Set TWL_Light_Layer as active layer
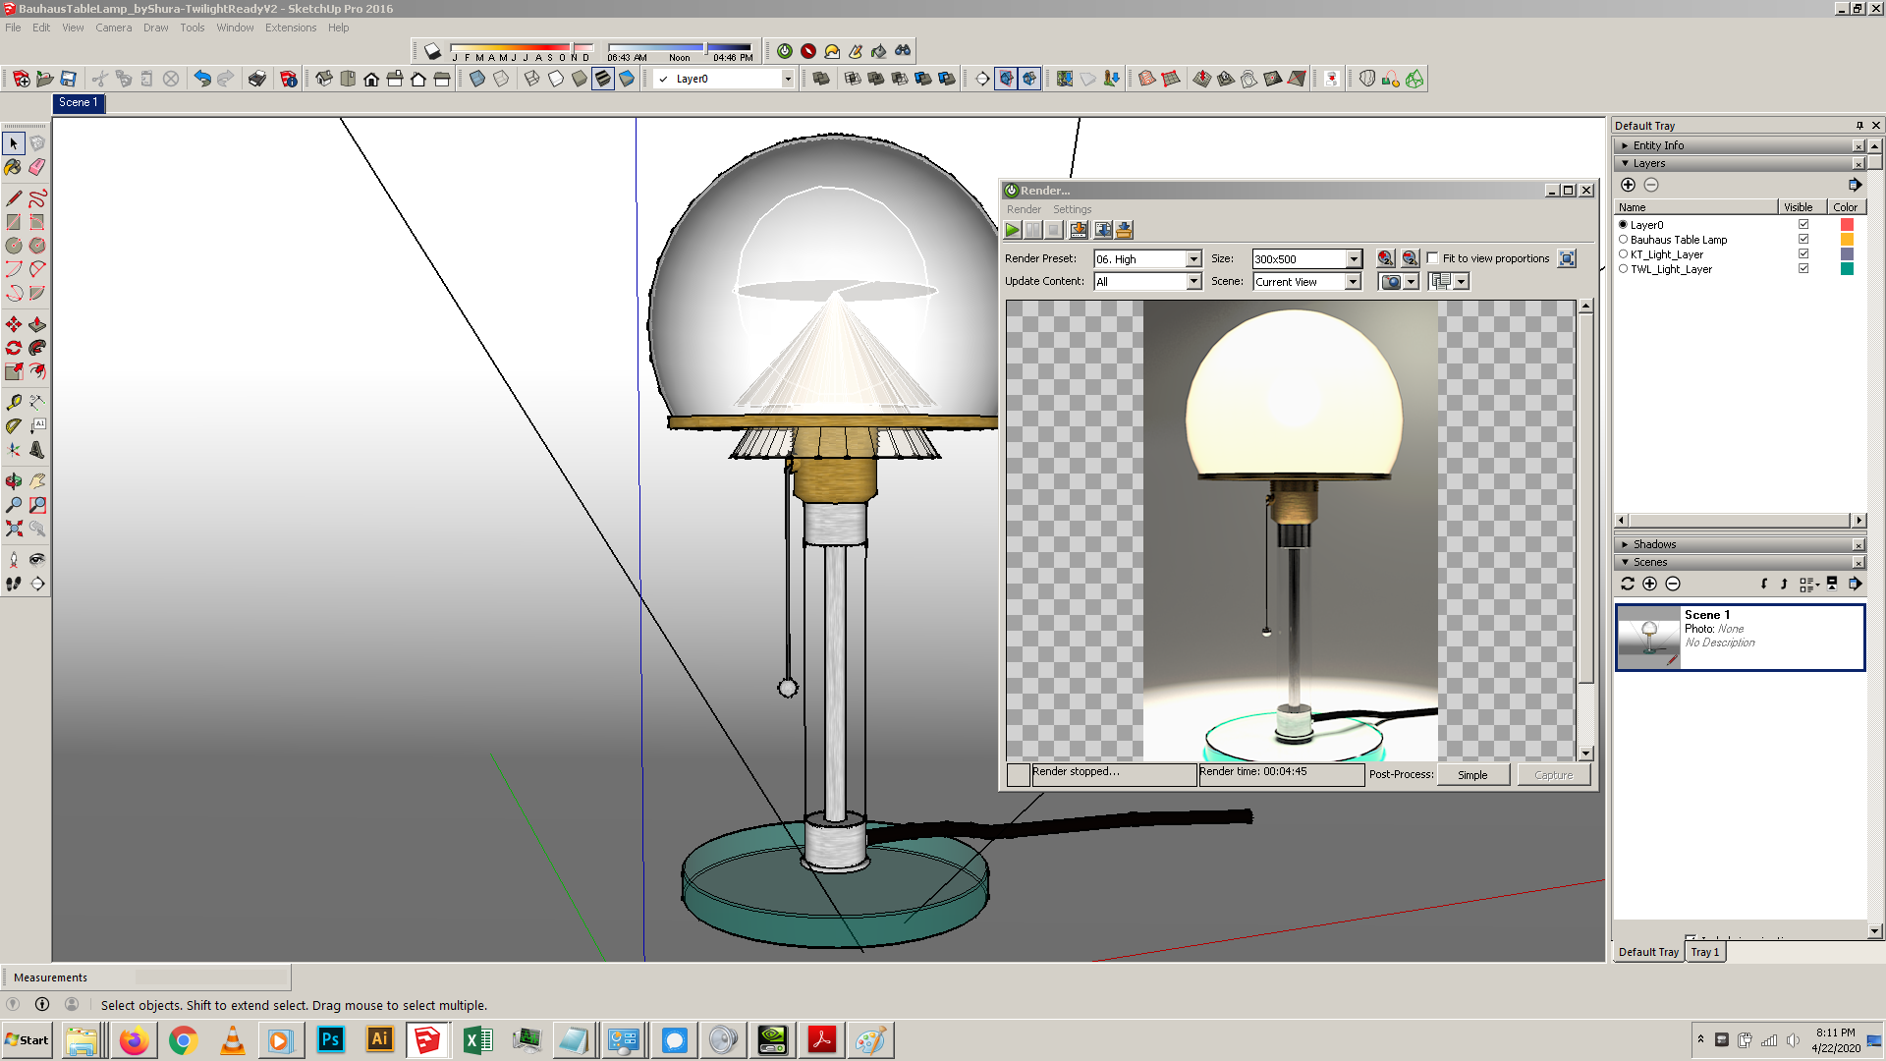 1623,268
